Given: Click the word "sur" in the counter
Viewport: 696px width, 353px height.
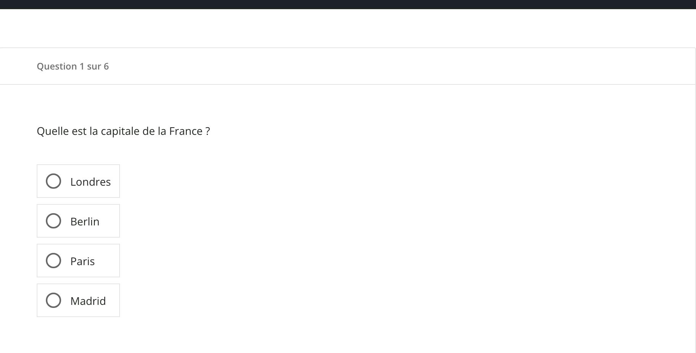Looking at the screenshot, I should [94, 66].
